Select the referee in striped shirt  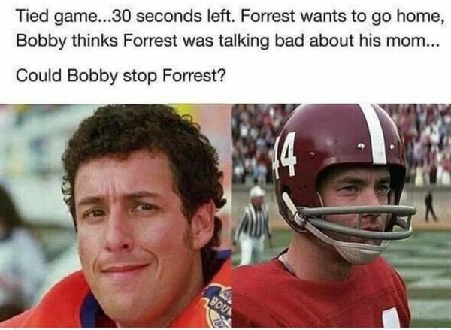[253, 226]
